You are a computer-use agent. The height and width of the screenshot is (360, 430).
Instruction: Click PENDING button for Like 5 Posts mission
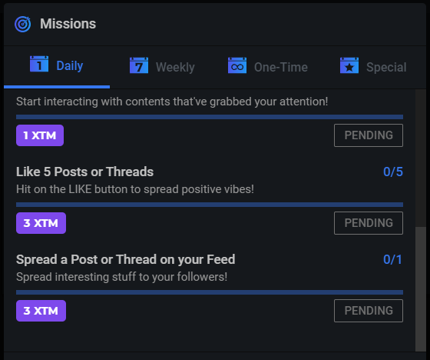(369, 223)
